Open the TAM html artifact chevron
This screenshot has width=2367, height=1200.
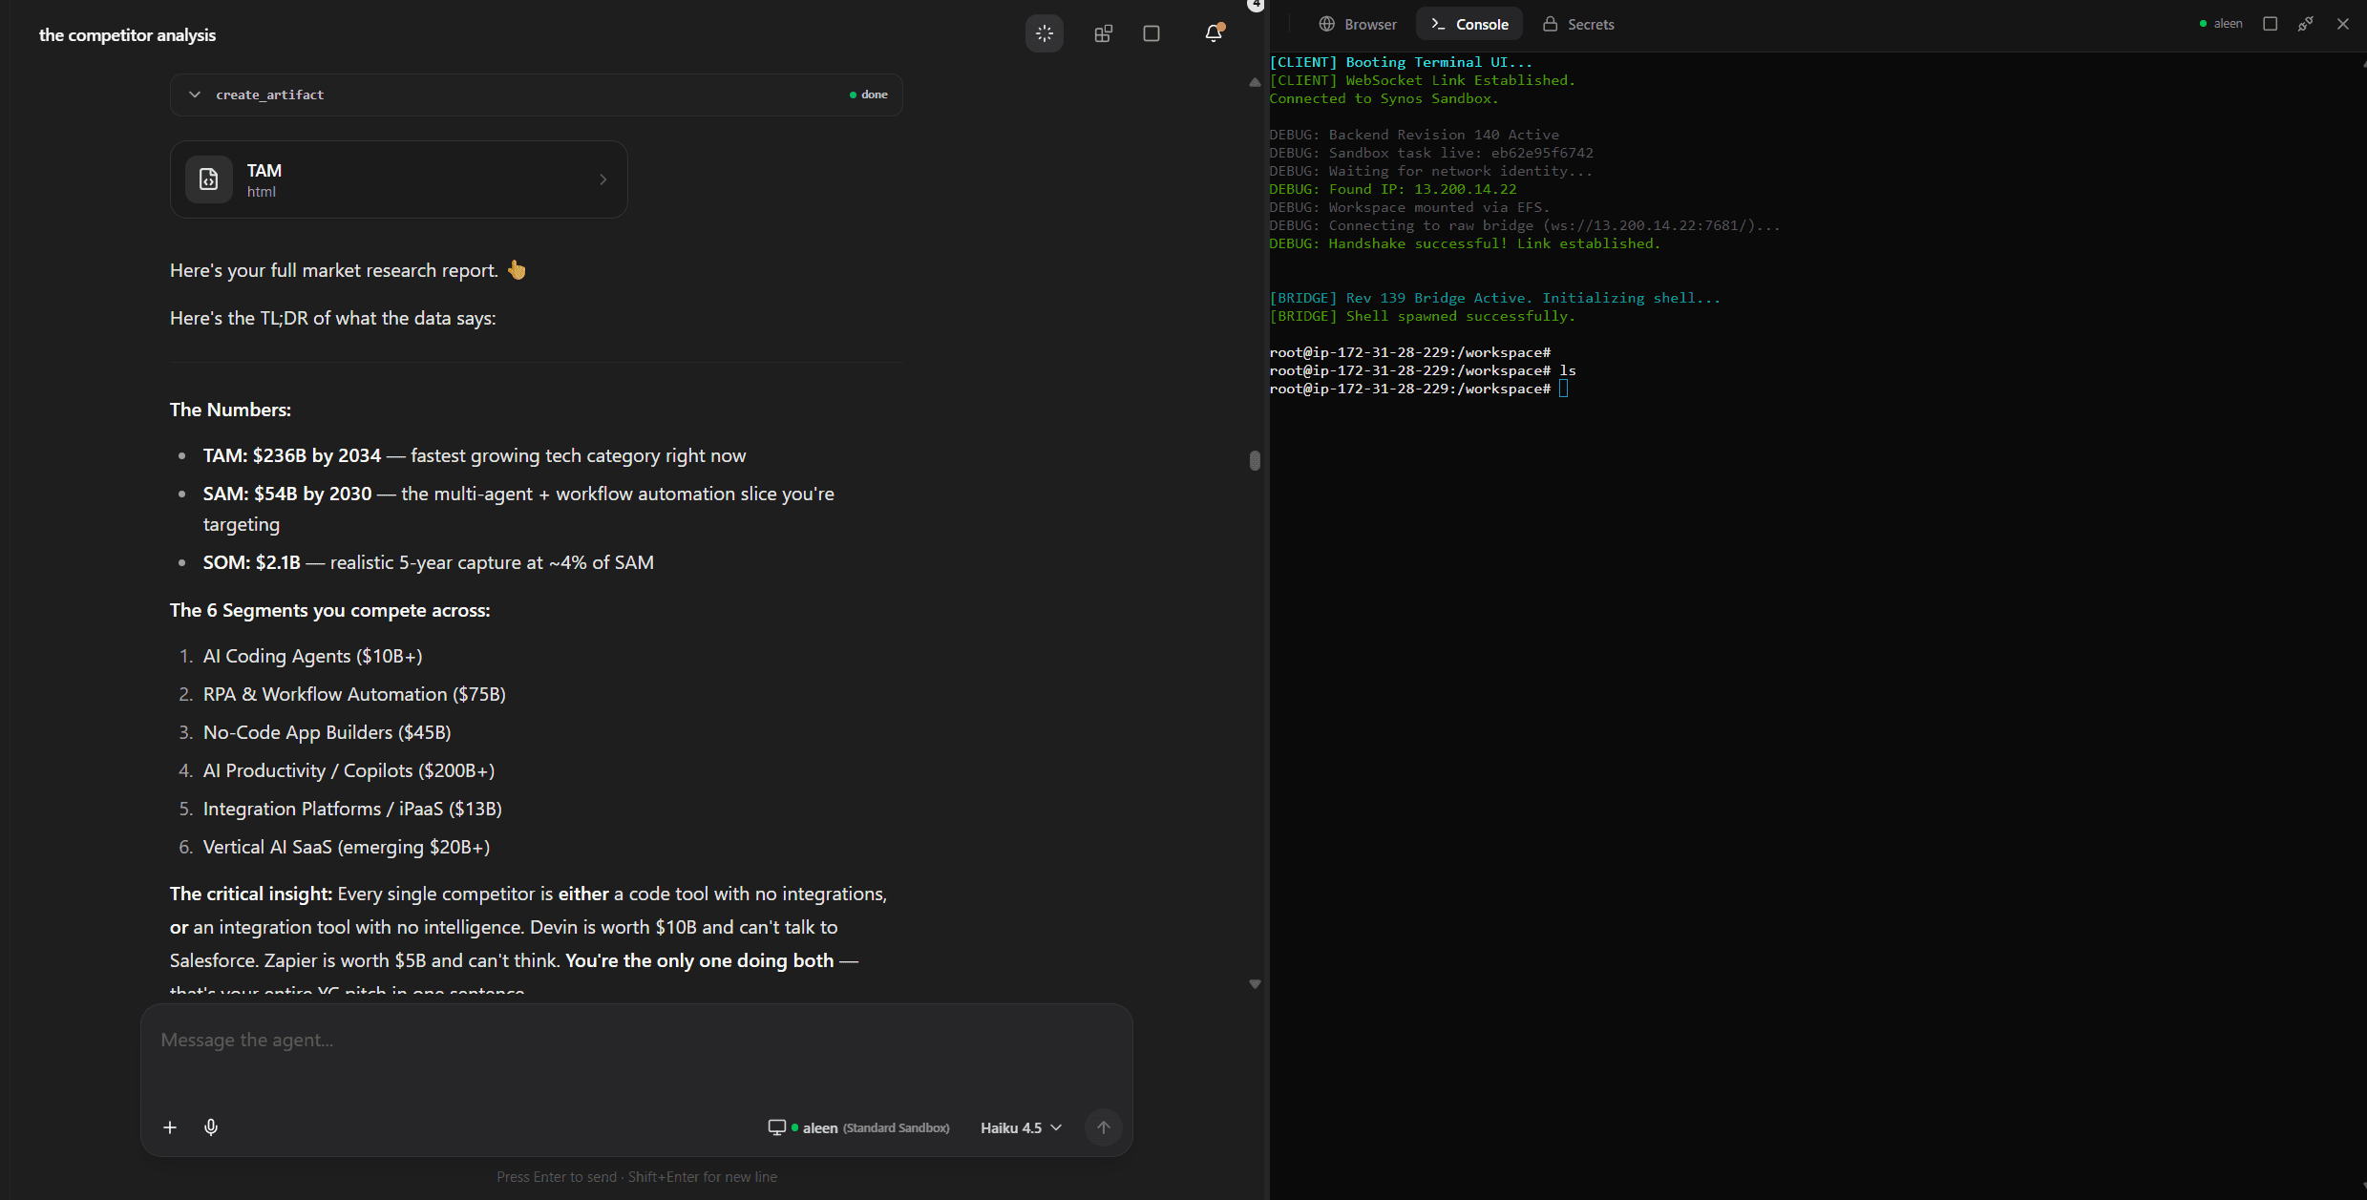[602, 179]
